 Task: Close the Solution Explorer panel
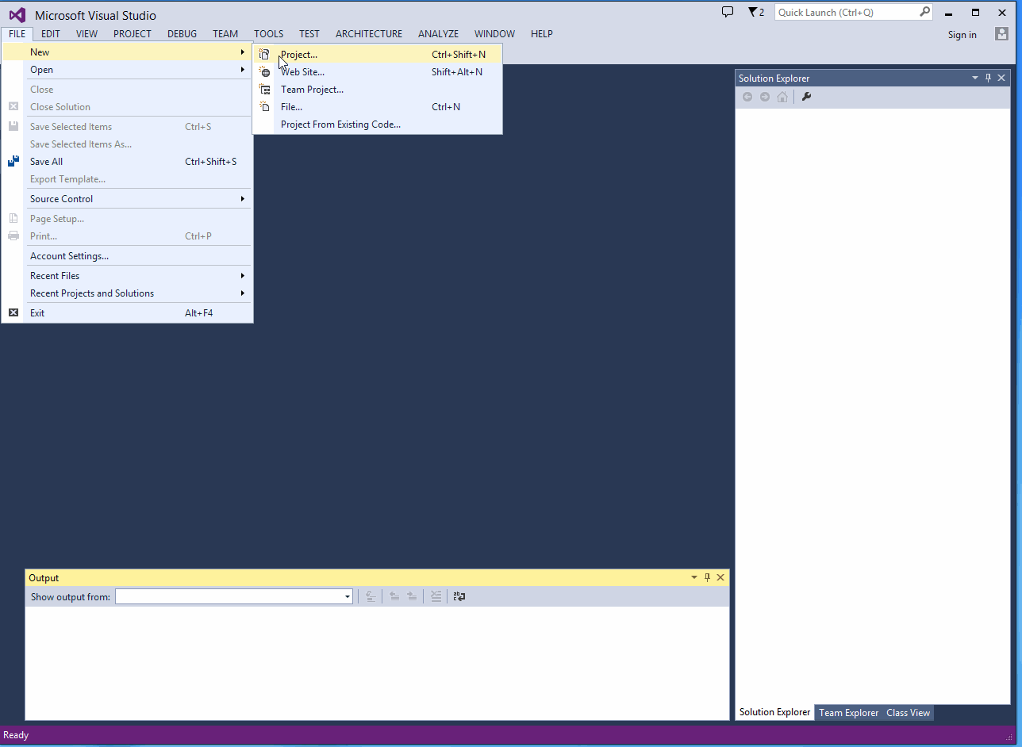coord(1001,78)
